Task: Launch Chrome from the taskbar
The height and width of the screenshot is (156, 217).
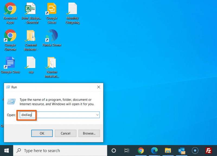Action: [x=141, y=151]
